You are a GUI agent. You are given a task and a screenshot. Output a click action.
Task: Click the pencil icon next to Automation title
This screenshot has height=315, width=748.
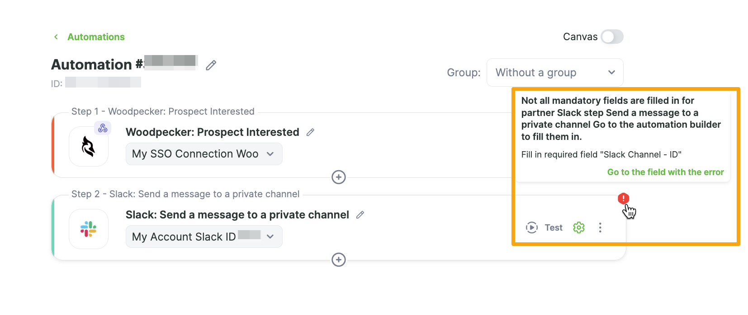[x=211, y=65]
